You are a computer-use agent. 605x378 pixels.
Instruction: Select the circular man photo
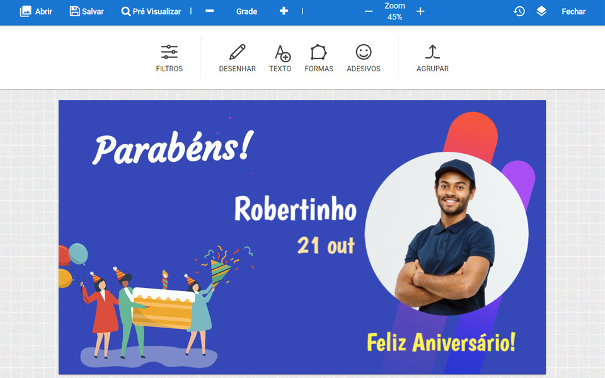pyautogui.click(x=446, y=233)
